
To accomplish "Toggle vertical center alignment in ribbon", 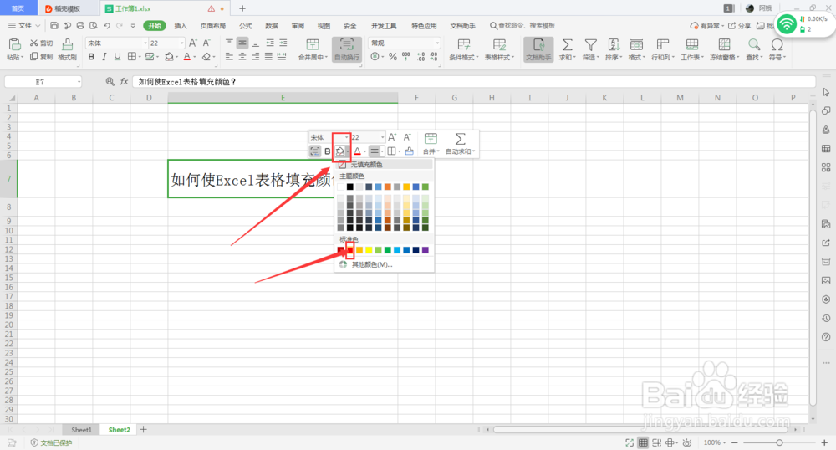I will click(242, 43).
